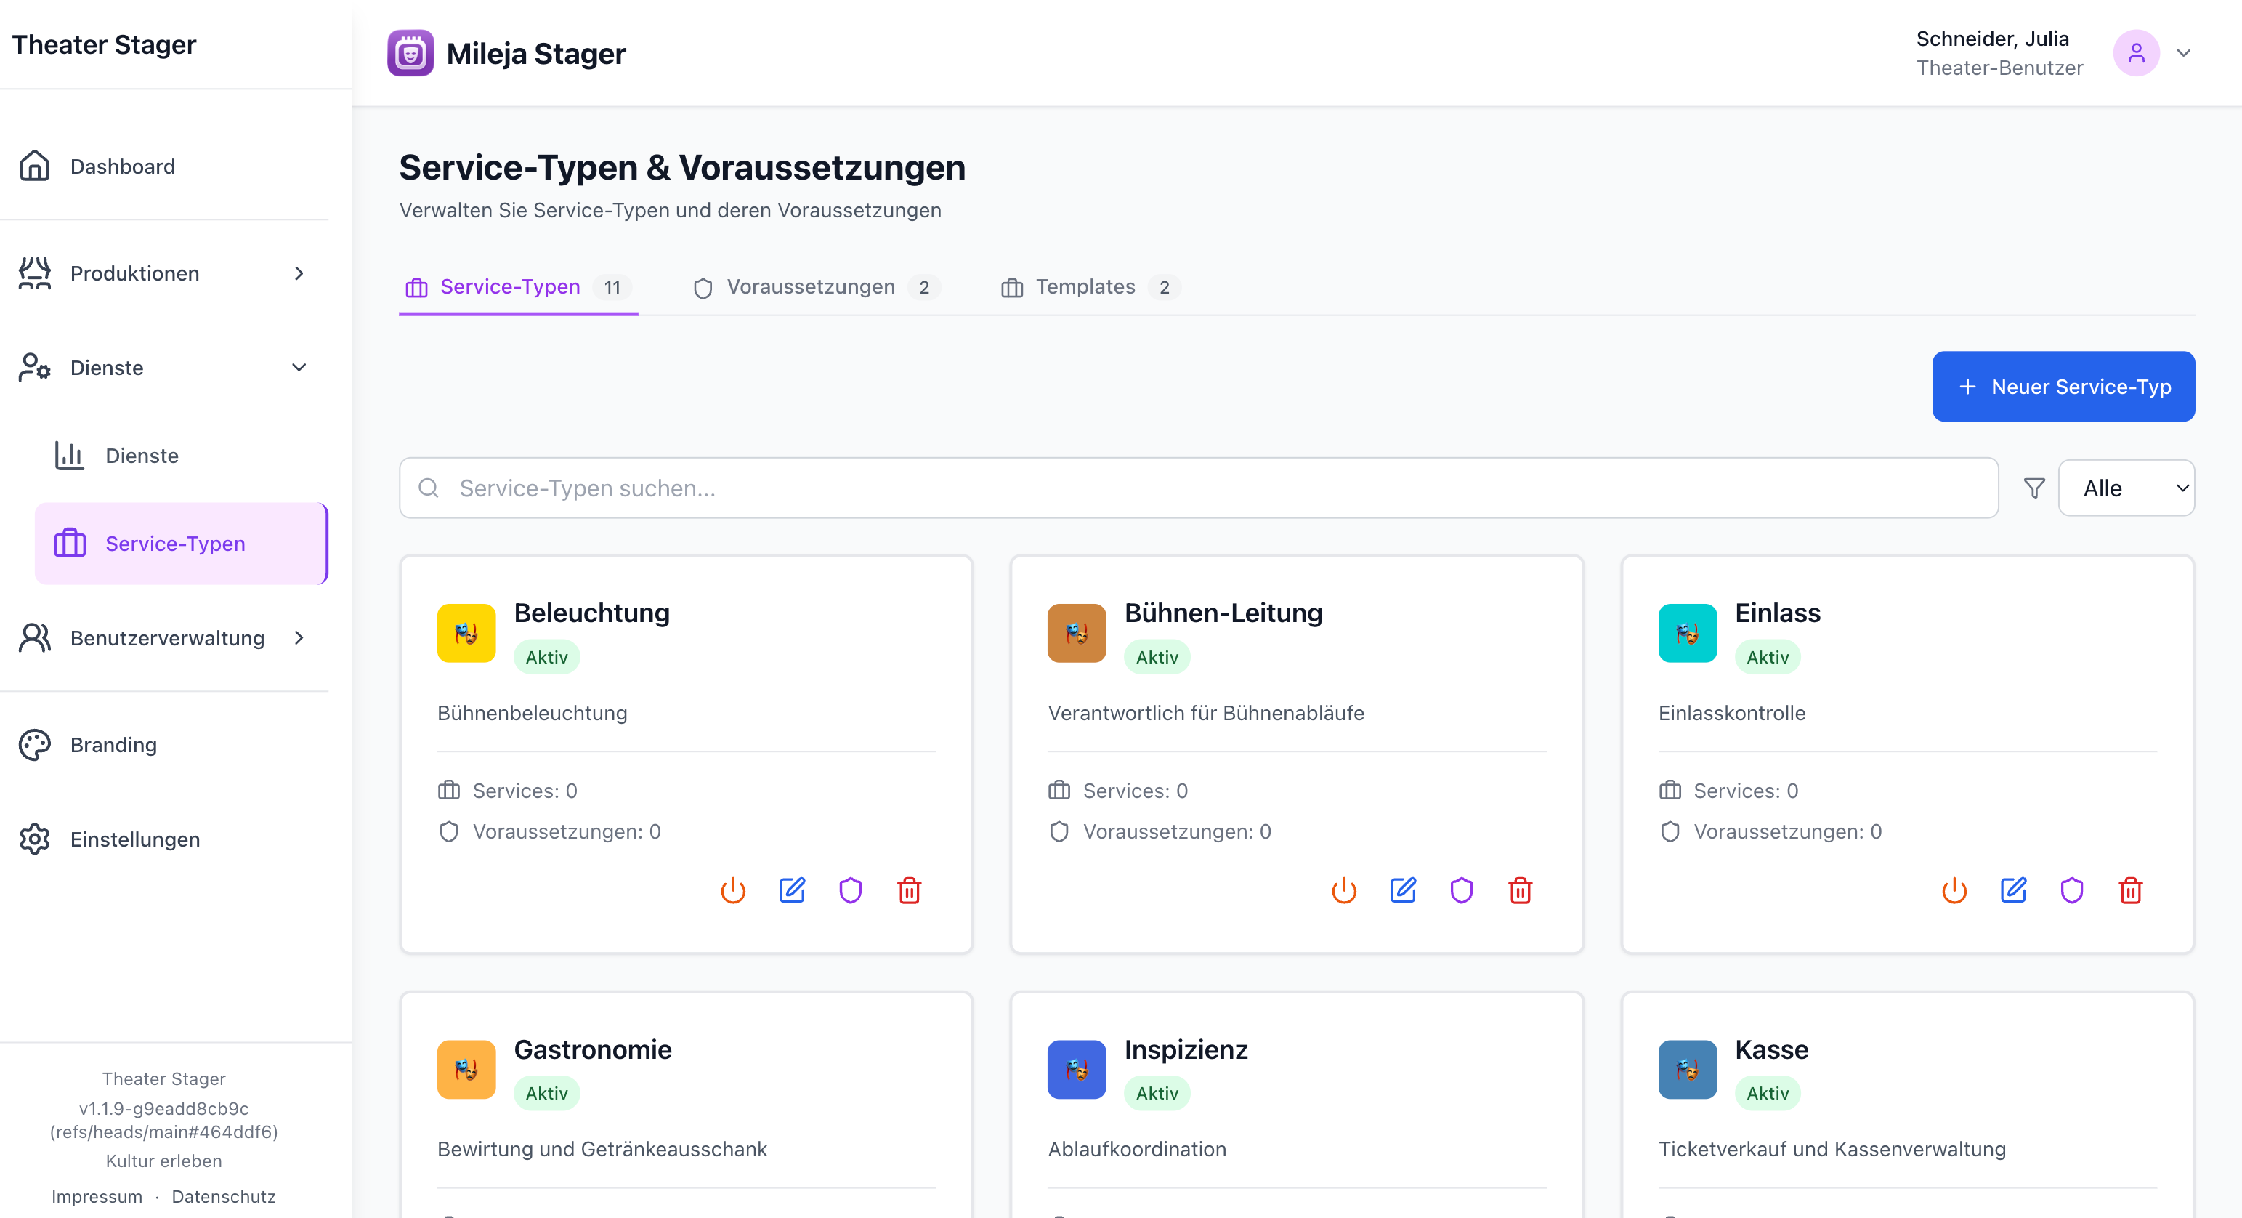Delete the Beleuchtung service type
The image size is (2242, 1218).
(909, 890)
